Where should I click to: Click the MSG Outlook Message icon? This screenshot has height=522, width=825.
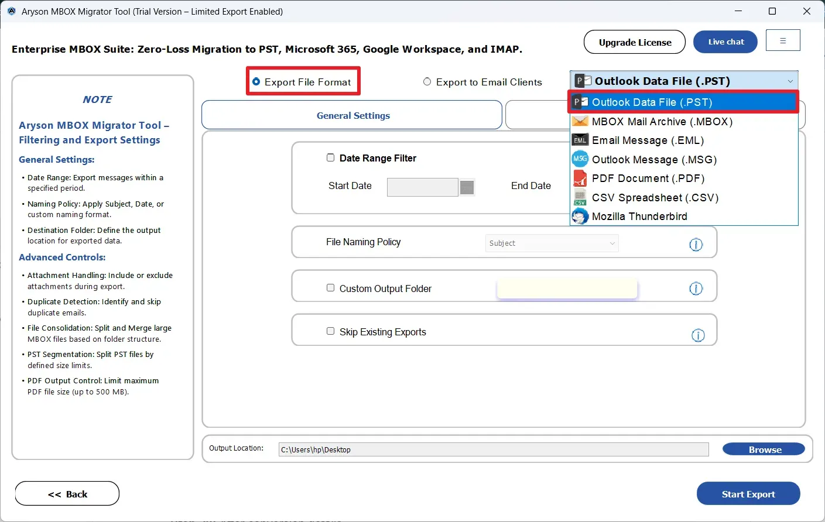point(580,159)
